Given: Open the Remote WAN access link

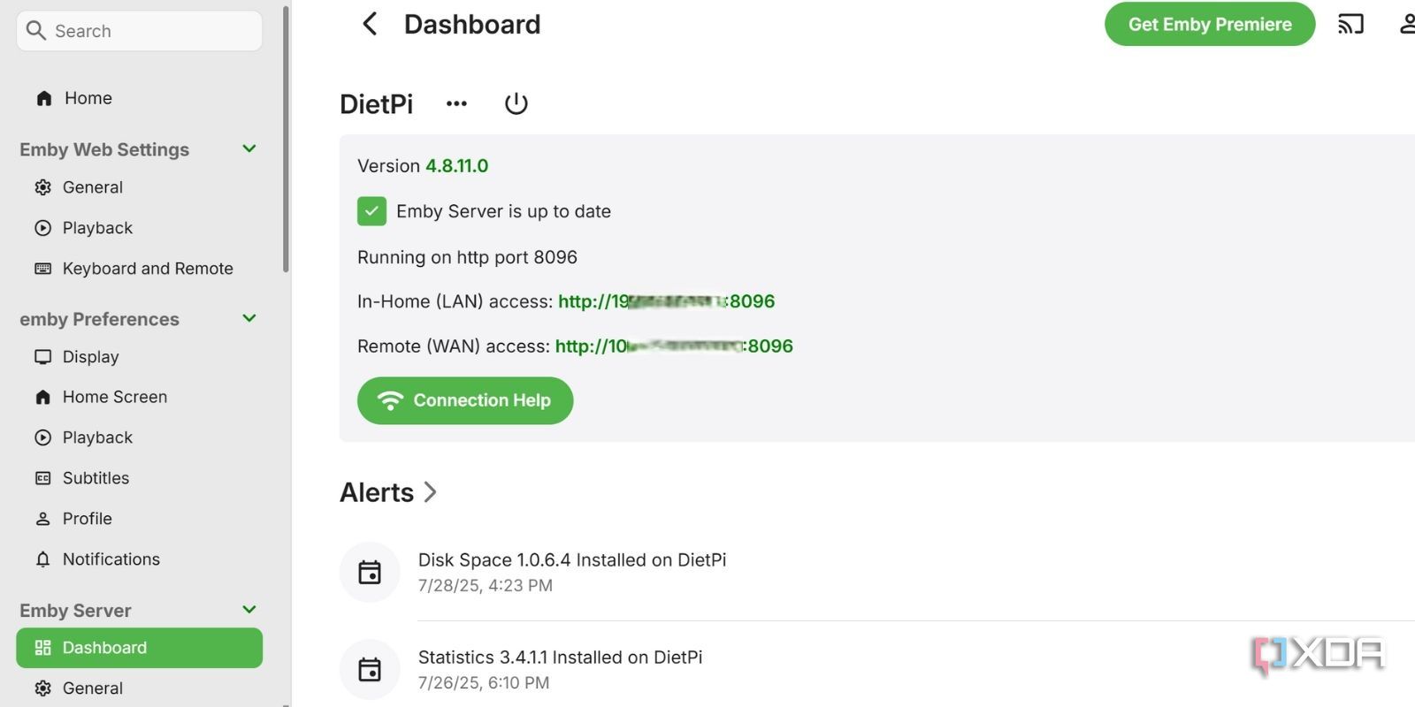Looking at the screenshot, I should (x=674, y=346).
